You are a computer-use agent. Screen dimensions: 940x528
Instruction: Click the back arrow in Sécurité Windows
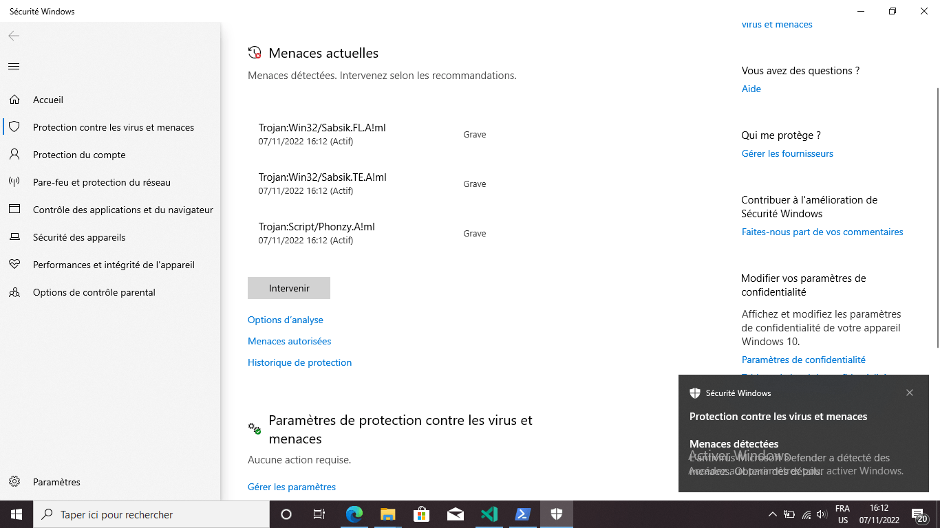[x=14, y=36]
